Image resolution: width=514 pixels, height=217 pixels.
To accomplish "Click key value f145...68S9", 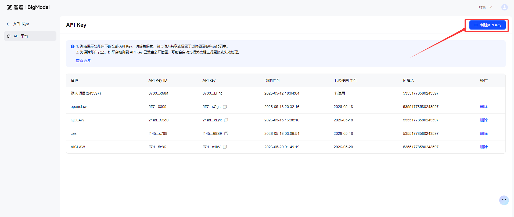I will pyautogui.click(x=212, y=133).
